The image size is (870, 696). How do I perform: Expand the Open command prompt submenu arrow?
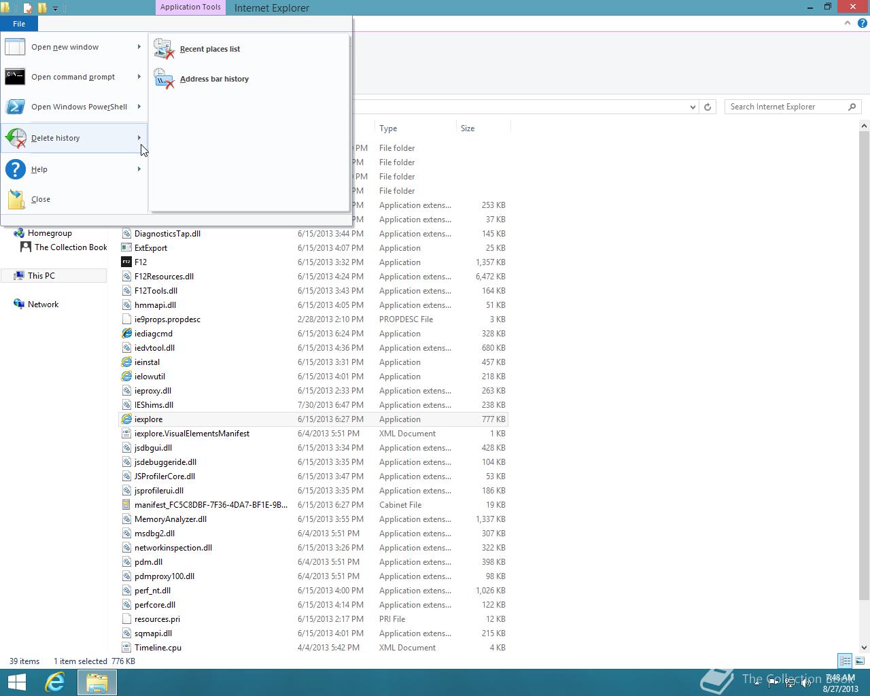(x=139, y=77)
